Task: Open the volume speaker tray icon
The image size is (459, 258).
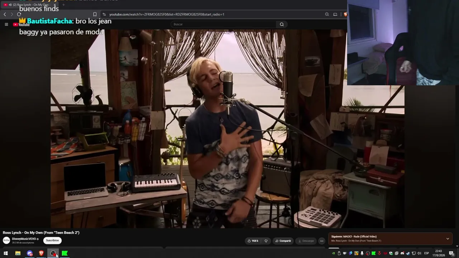Action: click(419, 253)
